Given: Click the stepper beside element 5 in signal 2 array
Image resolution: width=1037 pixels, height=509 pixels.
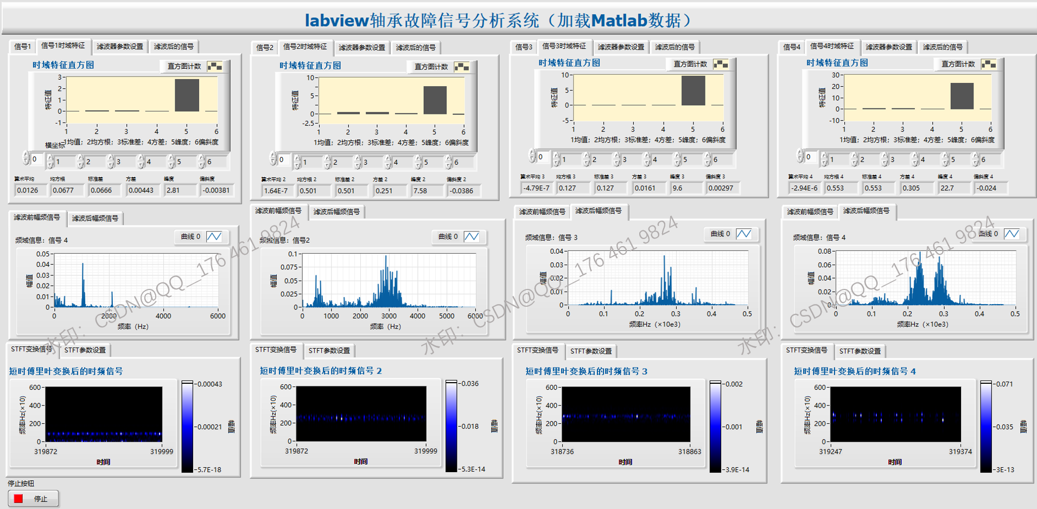Looking at the screenshot, I should click(418, 162).
